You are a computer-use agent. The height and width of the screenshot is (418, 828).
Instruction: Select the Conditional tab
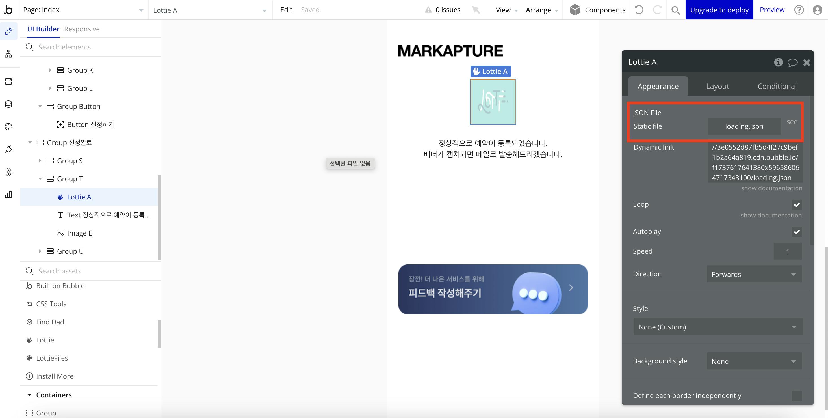tap(777, 86)
